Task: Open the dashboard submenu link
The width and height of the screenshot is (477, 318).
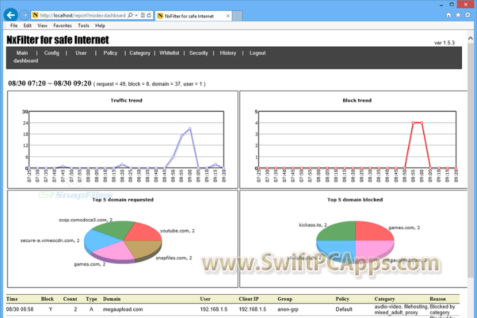Action: (26, 61)
